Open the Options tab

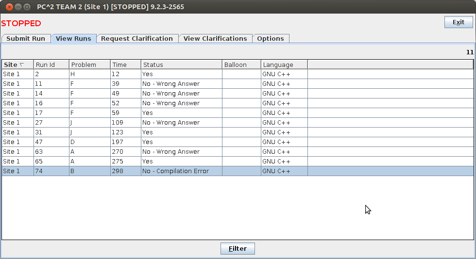pos(271,39)
